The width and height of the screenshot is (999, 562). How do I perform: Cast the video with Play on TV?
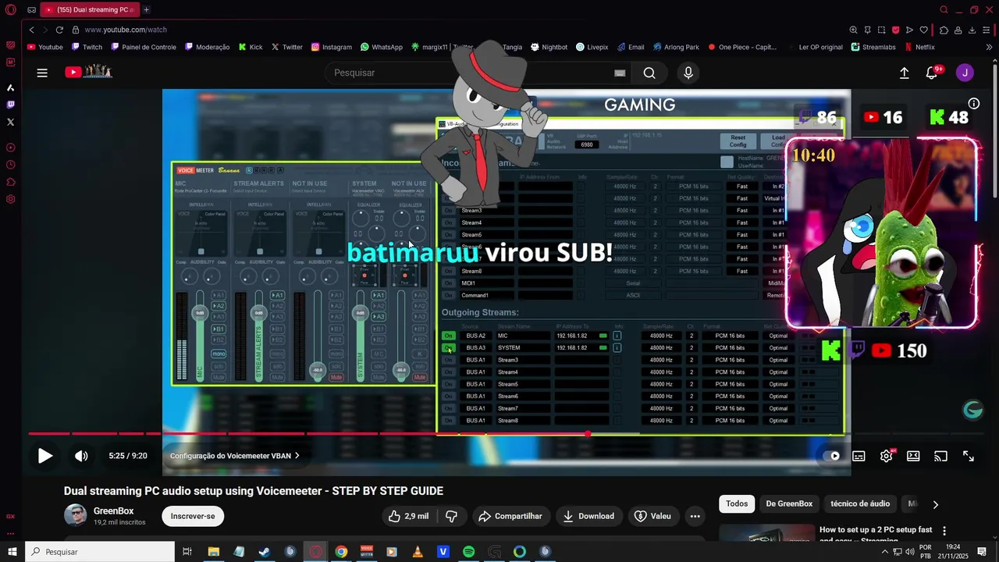940,456
